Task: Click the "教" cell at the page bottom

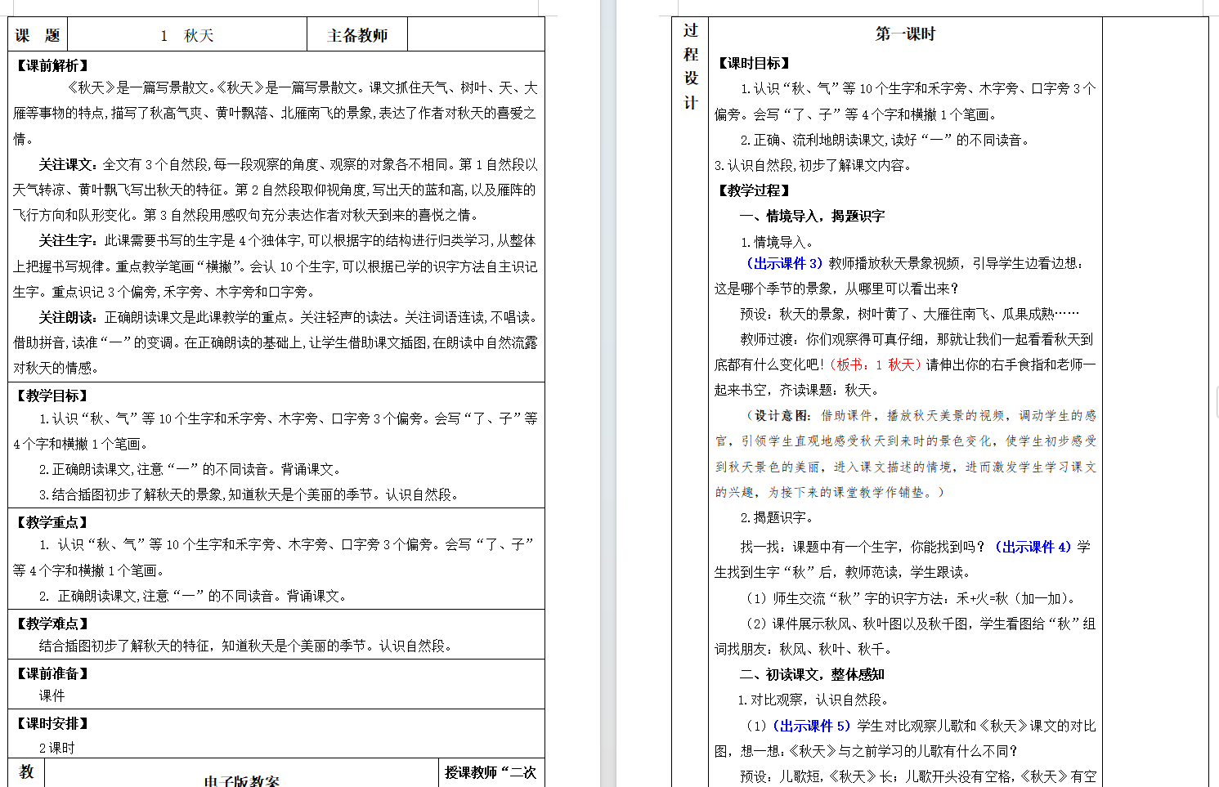Action: coord(26,772)
